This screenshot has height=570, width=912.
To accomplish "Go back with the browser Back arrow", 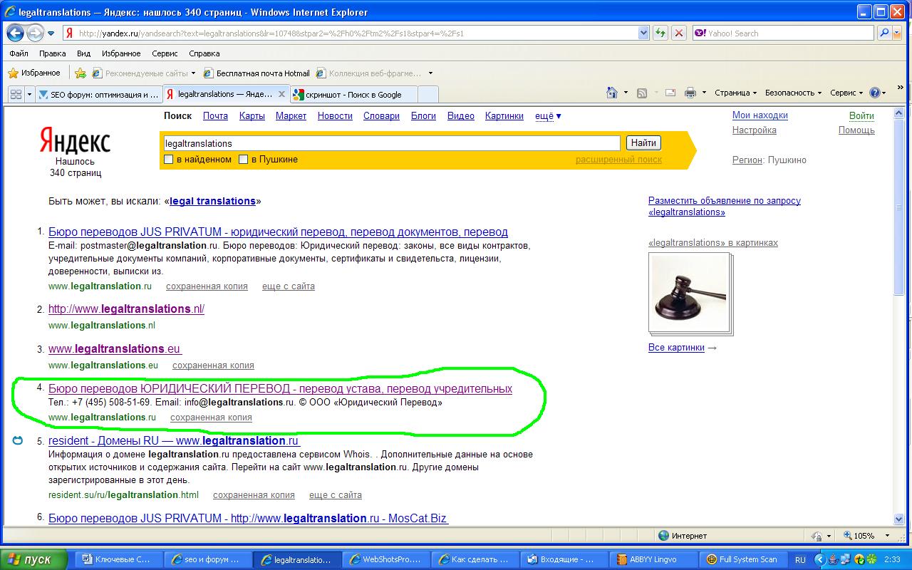I will pyautogui.click(x=16, y=33).
